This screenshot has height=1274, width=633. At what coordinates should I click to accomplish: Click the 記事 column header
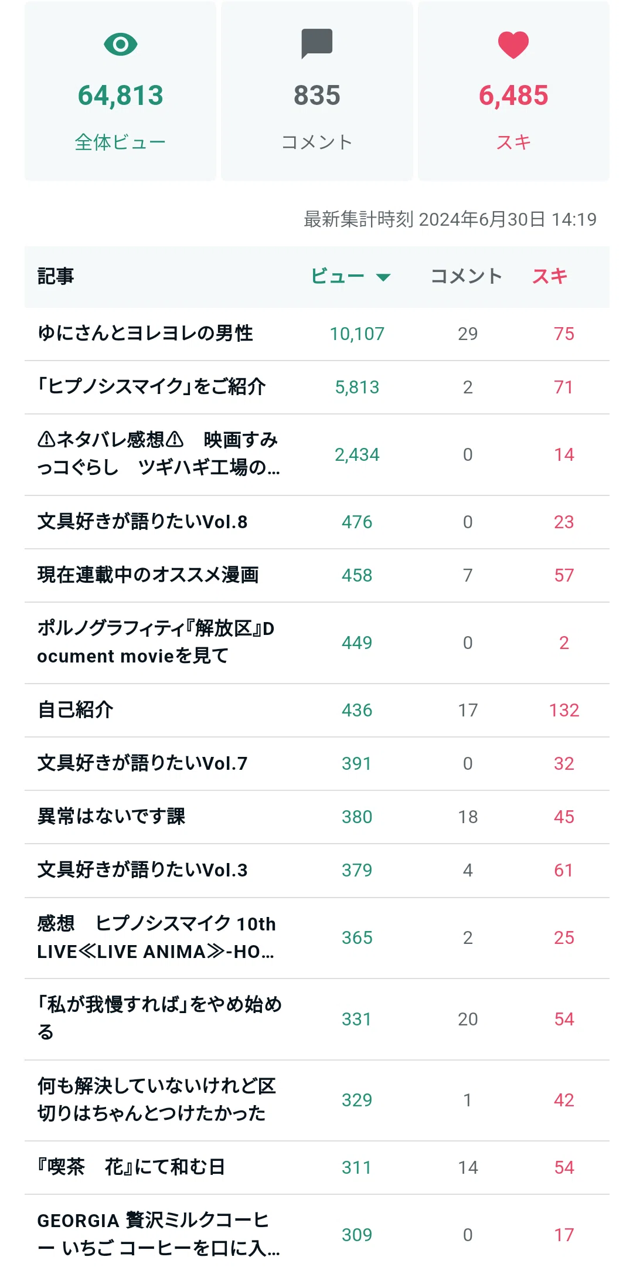tap(56, 276)
